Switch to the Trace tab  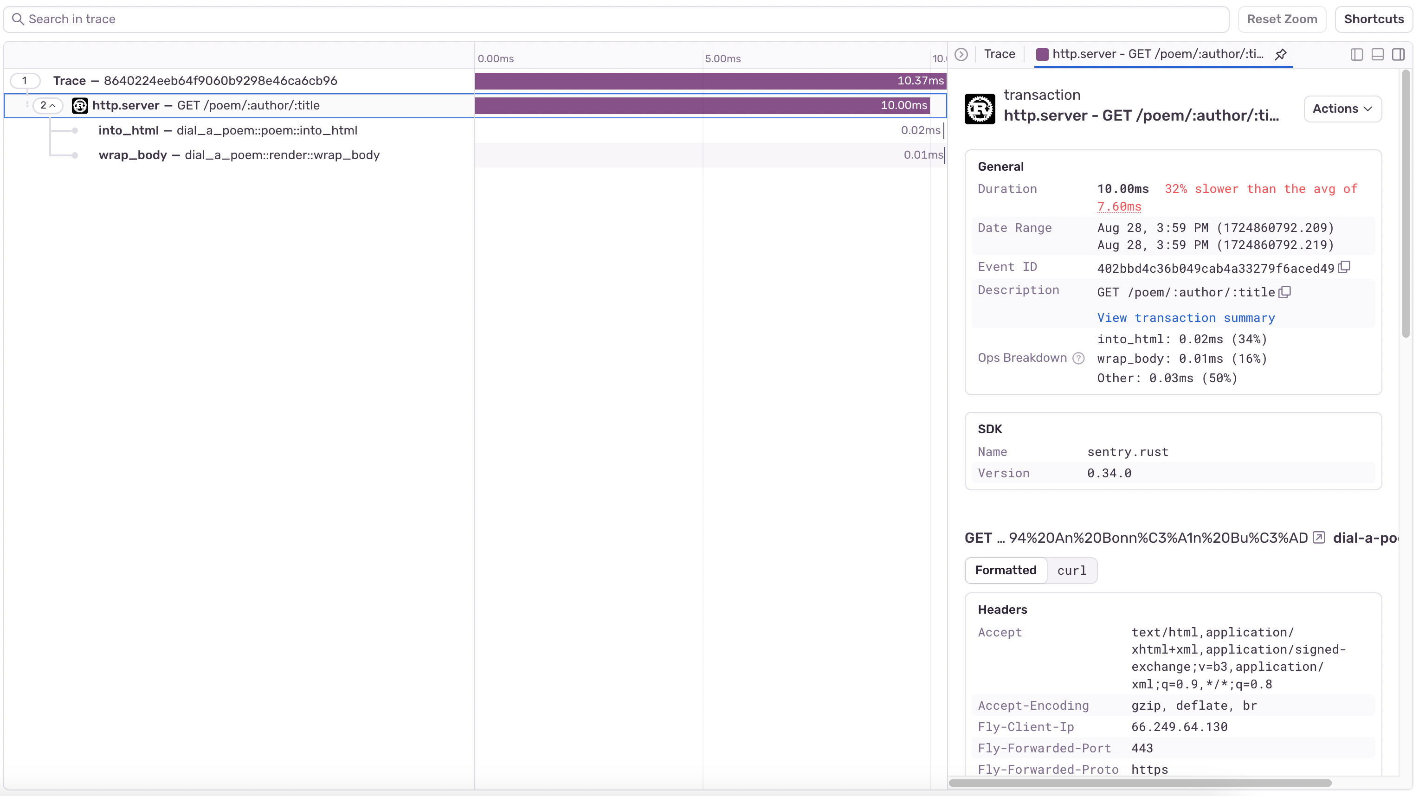(x=999, y=54)
